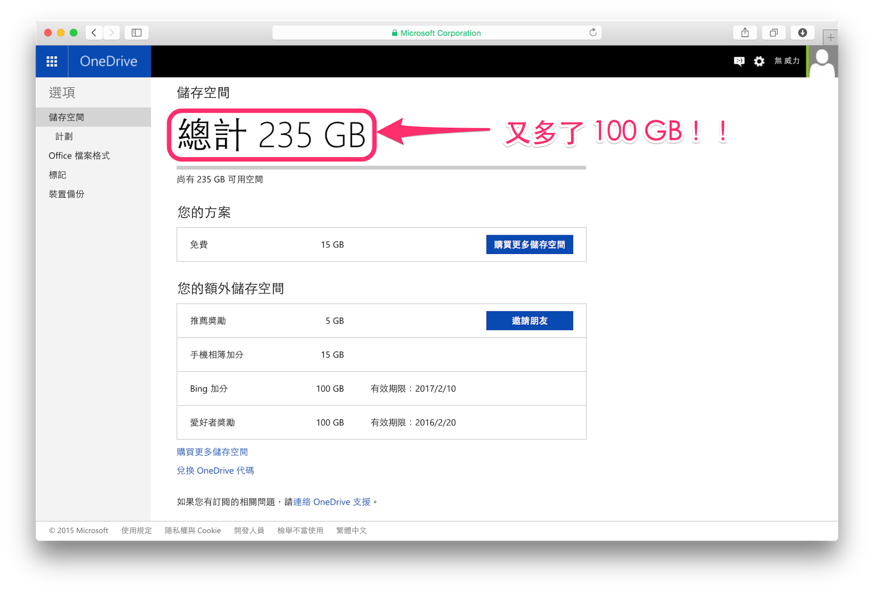Open the feedback chat bubble icon
The image size is (874, 592).
click(x=739, y=61)
